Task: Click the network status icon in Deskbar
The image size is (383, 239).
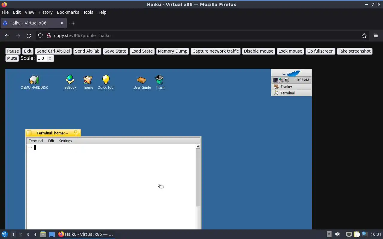Action: [281, 80]
